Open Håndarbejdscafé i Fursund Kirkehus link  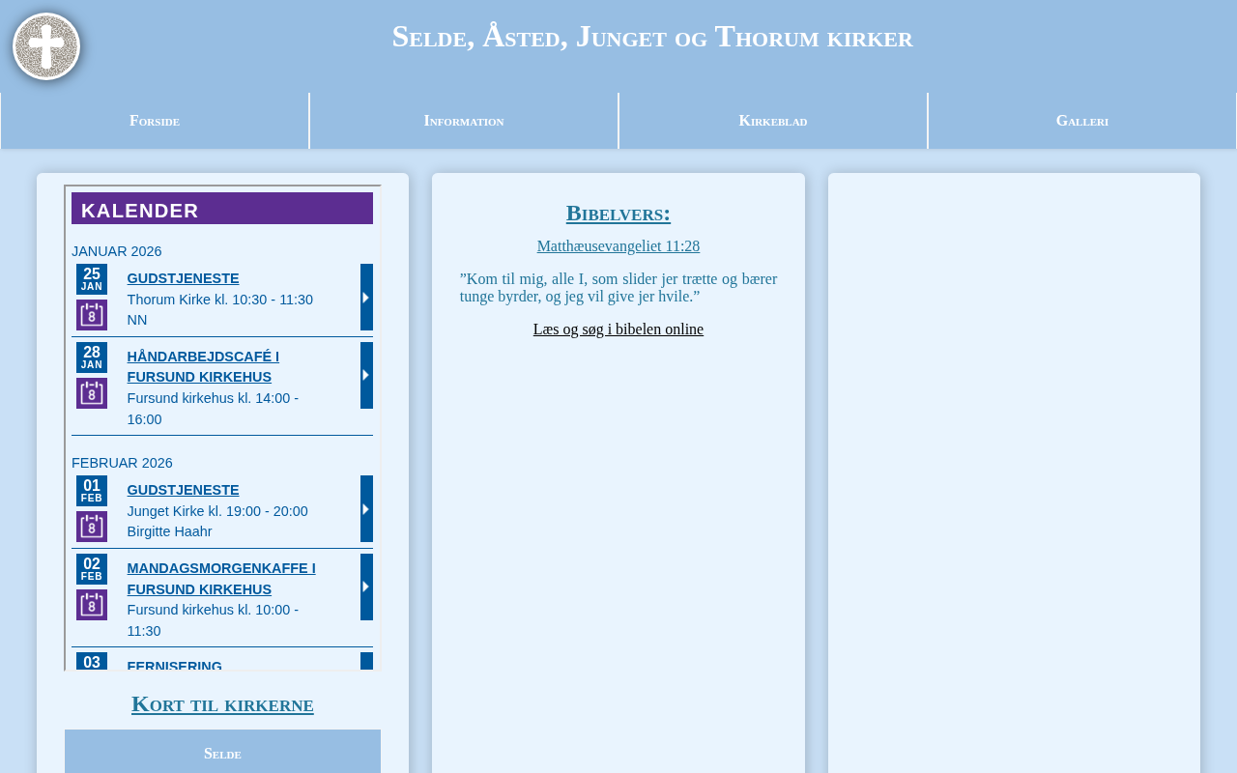tap(203, 367)
